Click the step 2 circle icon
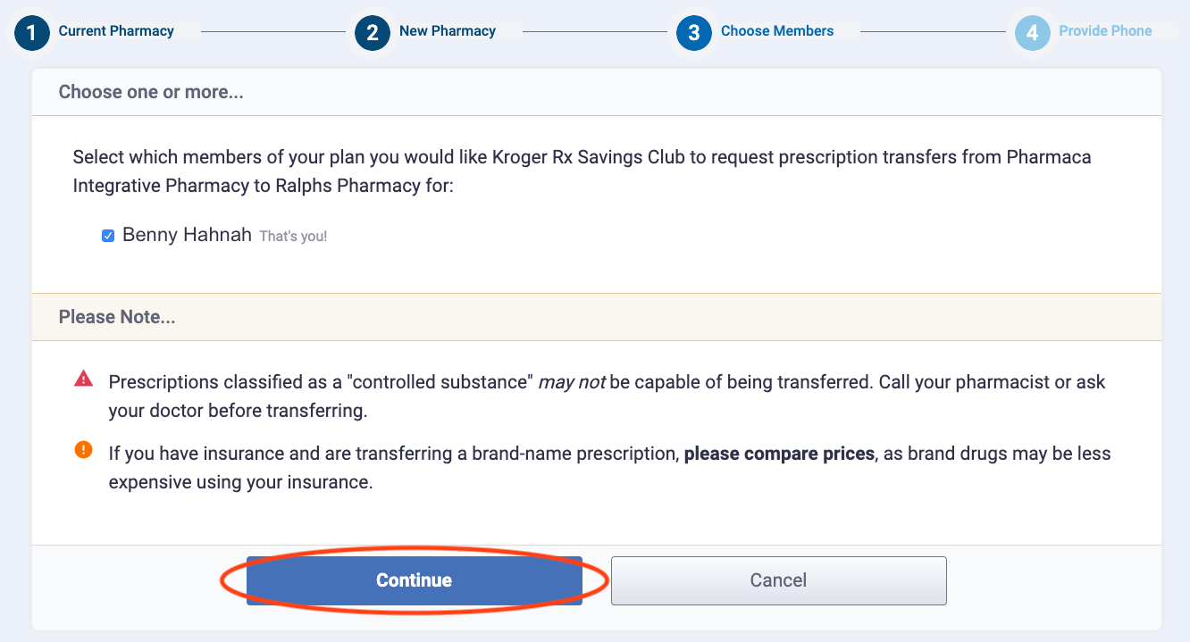Image resolution: width=1190 pixels, height=642 pixels. 373,33
